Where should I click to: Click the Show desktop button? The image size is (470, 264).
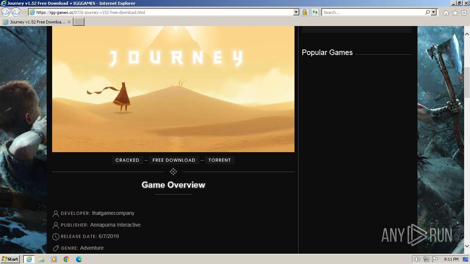click(466, 260)
